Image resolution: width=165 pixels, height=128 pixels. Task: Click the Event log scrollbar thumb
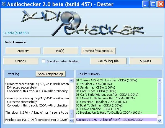pos(71,114)
